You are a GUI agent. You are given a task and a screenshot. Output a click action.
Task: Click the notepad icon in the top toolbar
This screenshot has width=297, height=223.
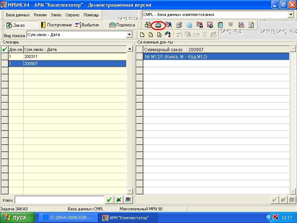coord(221,25)
